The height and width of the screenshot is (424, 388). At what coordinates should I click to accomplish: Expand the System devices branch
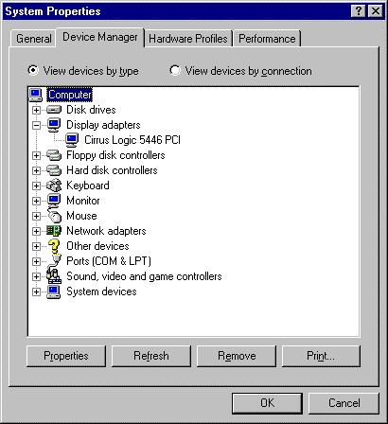pyautogui.click(x=36, y=291)
